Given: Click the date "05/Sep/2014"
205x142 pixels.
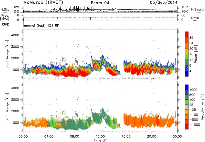Looking at the screenshot, I should [163, 3].
